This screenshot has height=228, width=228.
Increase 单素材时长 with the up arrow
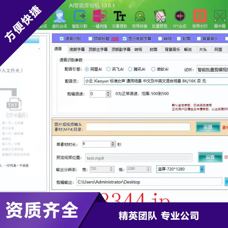click(113, 143)
